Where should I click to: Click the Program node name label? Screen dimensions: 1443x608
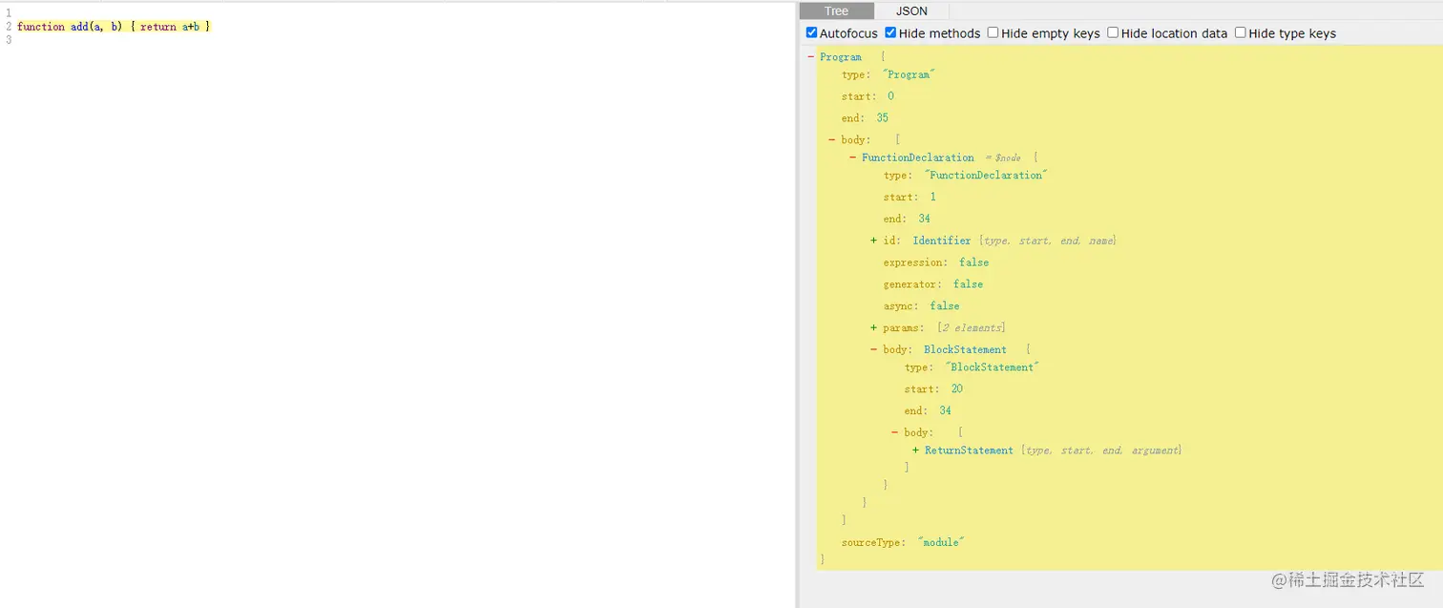[x=840, y=57]
